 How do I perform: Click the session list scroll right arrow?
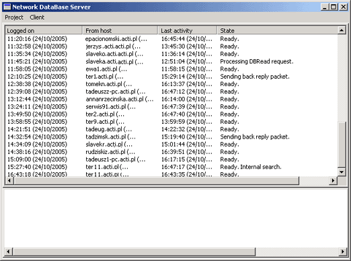pyautogui.click(x=334, y=180)
